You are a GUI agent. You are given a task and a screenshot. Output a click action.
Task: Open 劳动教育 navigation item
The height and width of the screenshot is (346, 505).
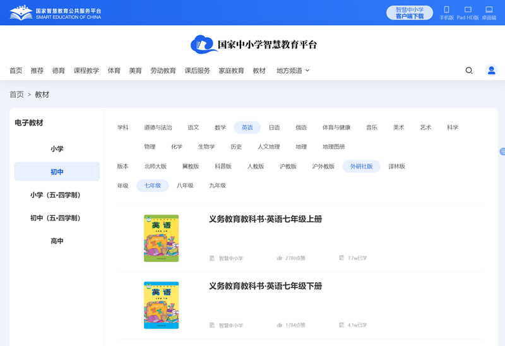pos(163,71)
